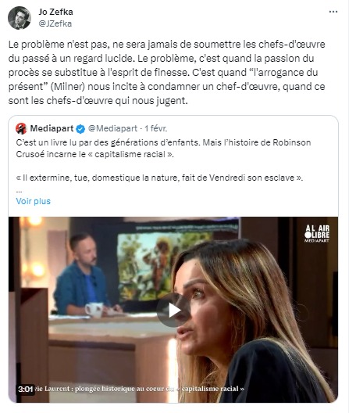Screen dimensions: 356x413
Task: Click the @Mediapart handle
Action: pyautogui.click(x=112, y=128)
